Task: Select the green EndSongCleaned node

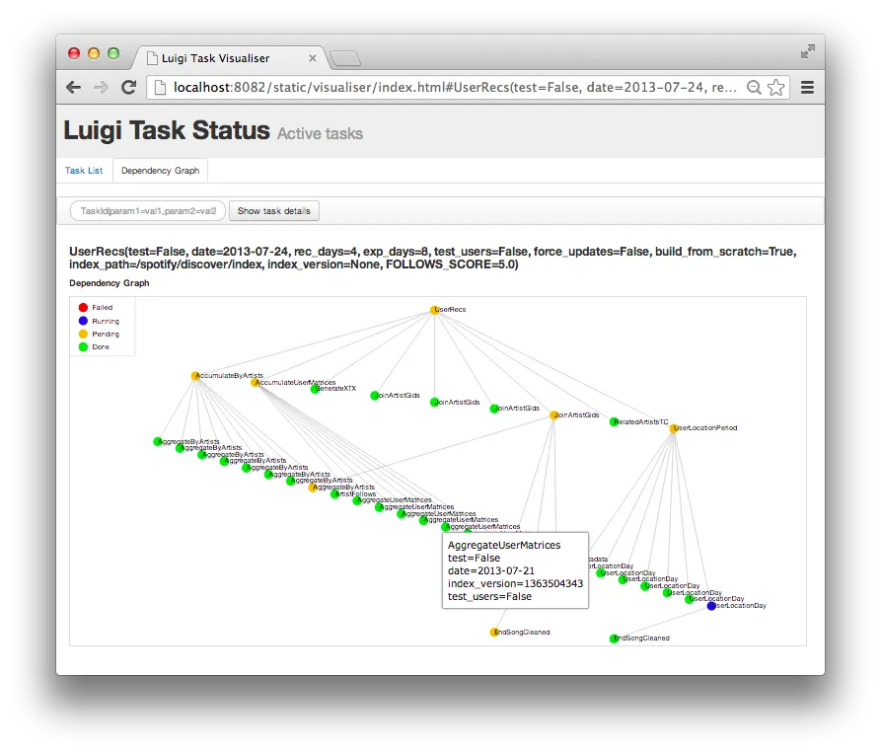Action: tap(614, 639)
